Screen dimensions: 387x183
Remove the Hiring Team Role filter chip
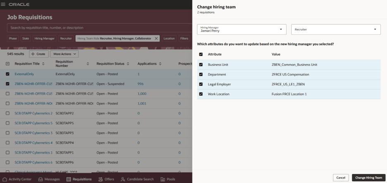(x=156, y=38)
